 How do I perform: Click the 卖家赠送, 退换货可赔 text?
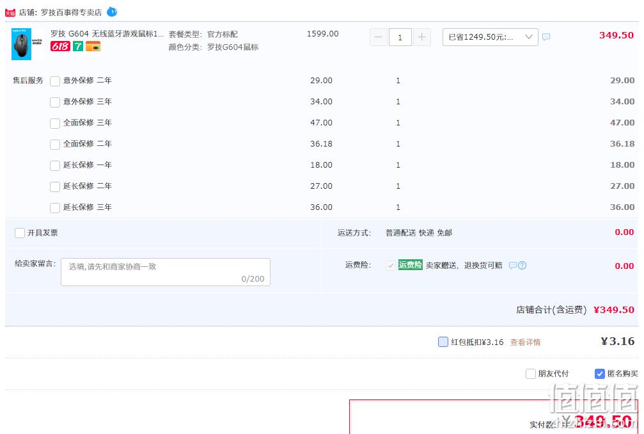click(464, 266)
